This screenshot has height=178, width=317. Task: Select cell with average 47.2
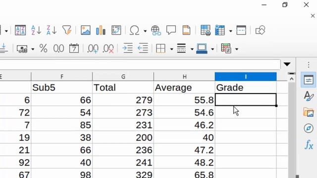(184, 150)
